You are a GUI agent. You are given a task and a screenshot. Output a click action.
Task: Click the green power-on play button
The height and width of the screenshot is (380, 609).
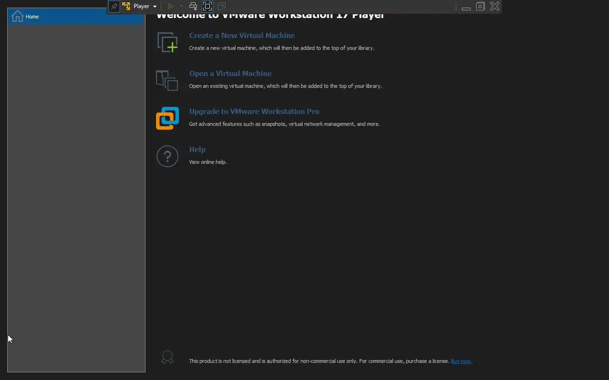(x=171, y=6)
